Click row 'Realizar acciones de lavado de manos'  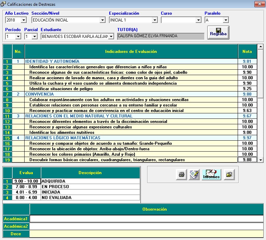click(x=131, y=78)
